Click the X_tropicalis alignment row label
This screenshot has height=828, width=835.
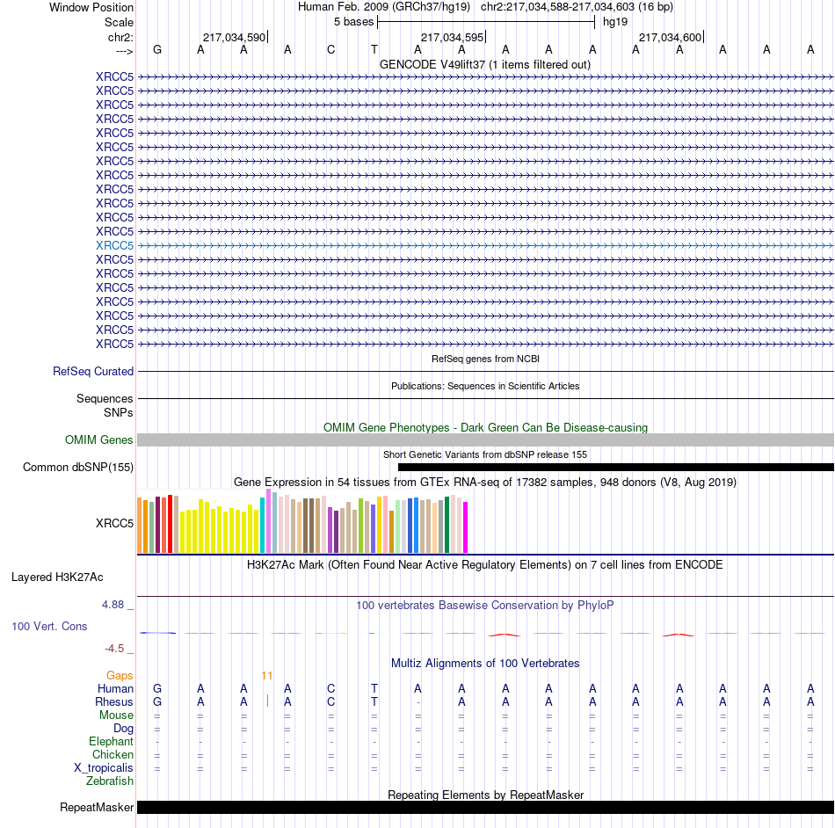pyautogui.click(x=104, y=768)
